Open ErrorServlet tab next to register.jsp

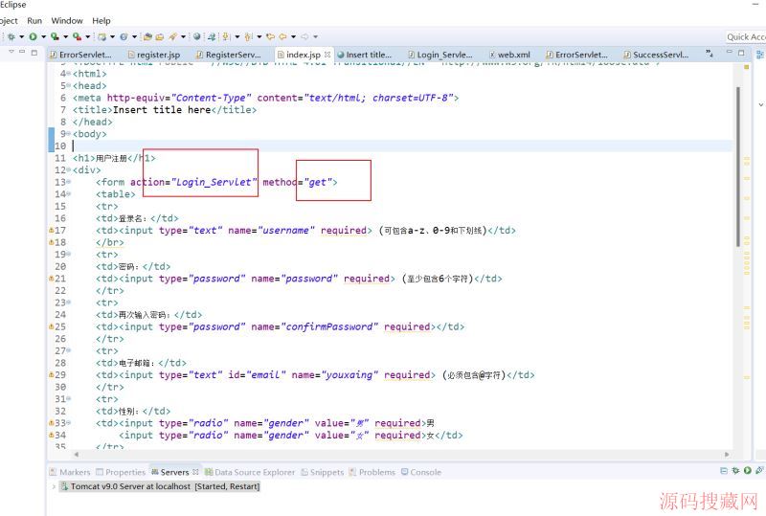coord(80,55)
